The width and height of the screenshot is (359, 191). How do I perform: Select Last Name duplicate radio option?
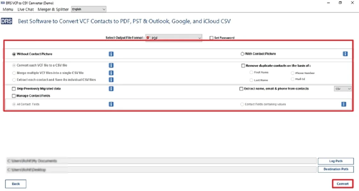click(251, 80)
